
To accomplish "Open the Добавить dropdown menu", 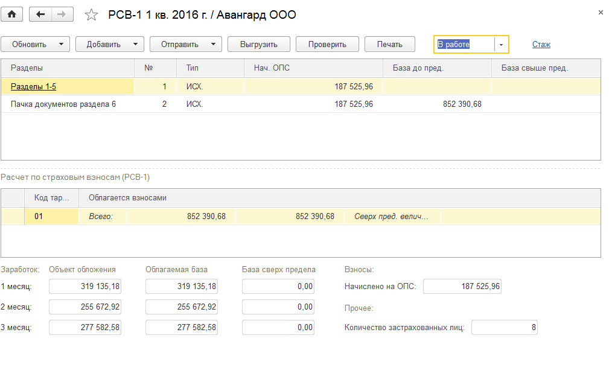I will (x=135, y=44).
